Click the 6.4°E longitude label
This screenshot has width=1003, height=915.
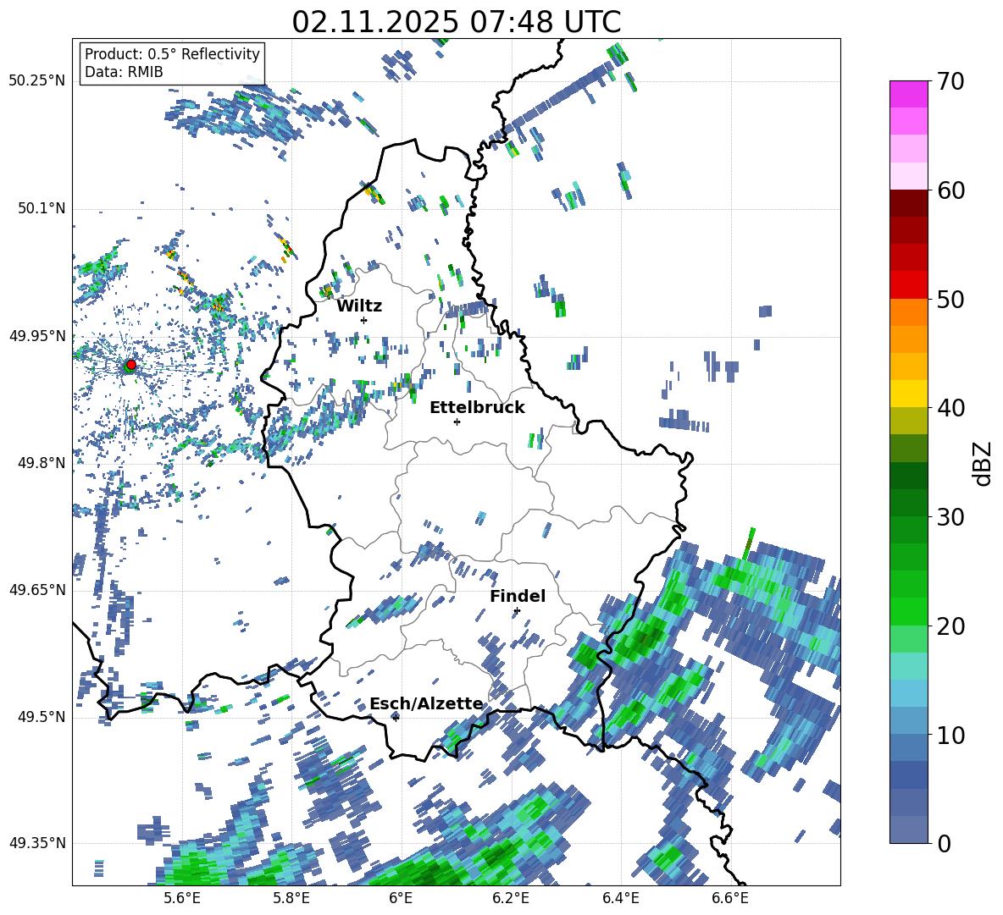[620, 898]
